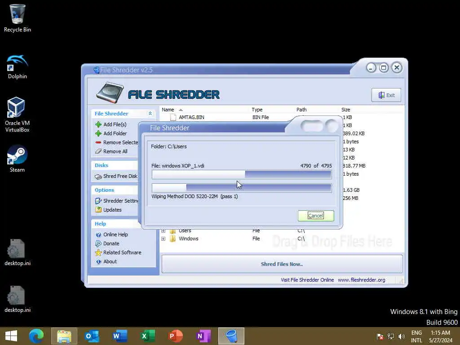Click the Shred Files Now button

point(282,264)
